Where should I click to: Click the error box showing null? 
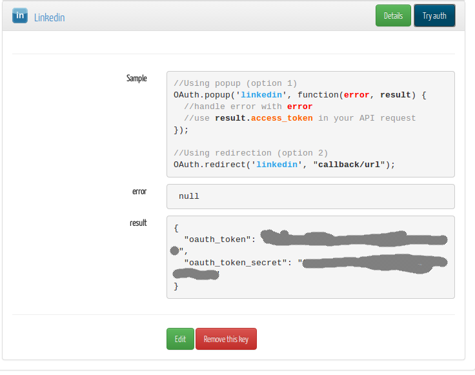tap(310, 197)
